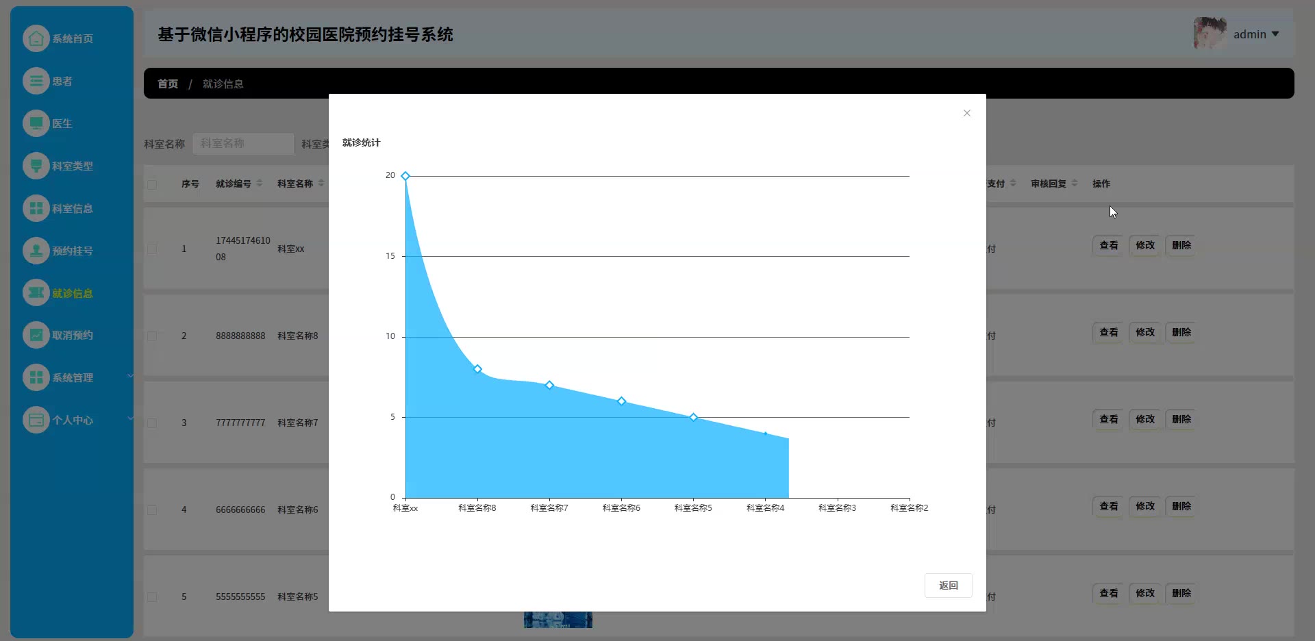This screenshot has width=1315, height=641.
Task: Click 查看 for row 4
Action: 1109,506
